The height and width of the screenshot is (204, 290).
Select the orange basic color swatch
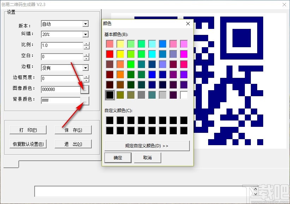point(120,75)
